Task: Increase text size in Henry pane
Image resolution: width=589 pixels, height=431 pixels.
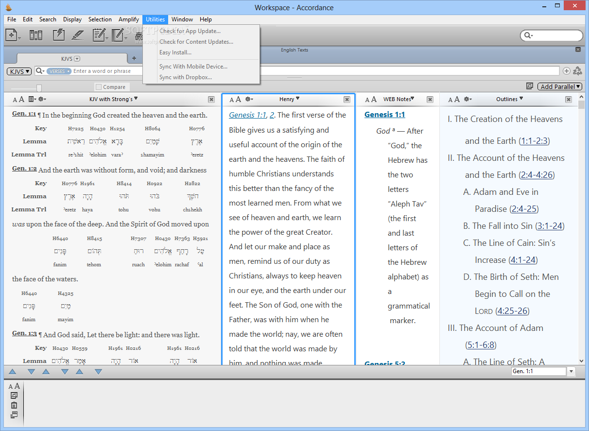Action: (x=238, y=99)
